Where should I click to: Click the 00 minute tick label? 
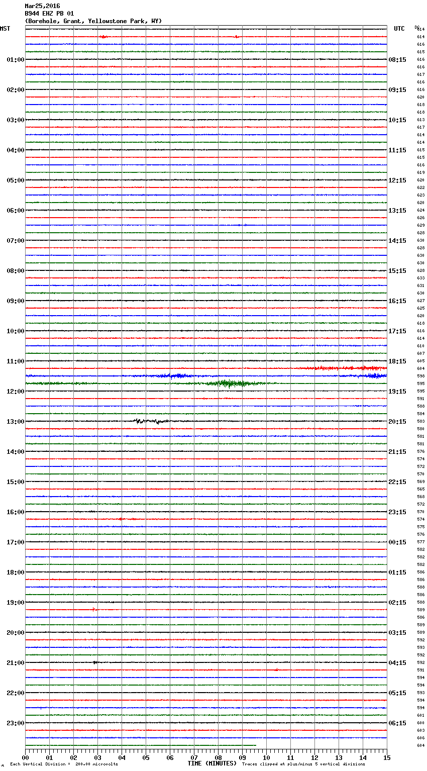[x=25, y=758]
